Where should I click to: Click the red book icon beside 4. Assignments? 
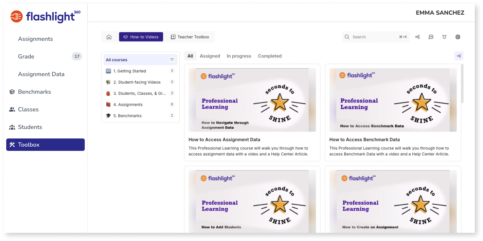tap(108, 104)
